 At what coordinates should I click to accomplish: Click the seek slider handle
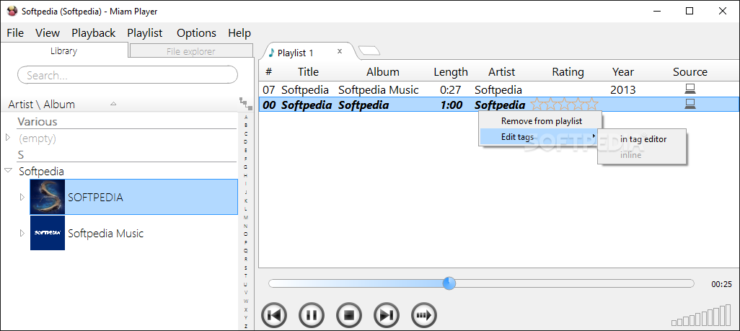coord(449,283)
